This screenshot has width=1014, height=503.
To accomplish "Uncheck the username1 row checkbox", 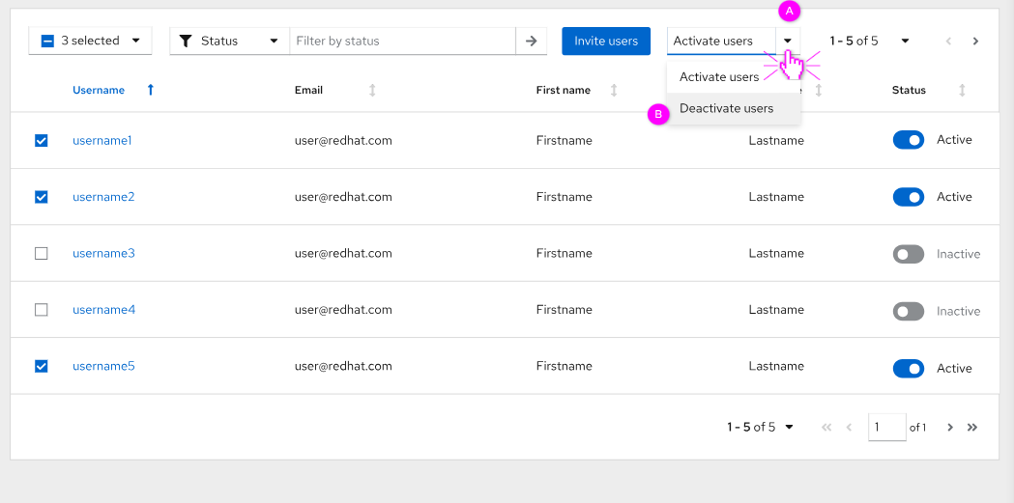I will click(x=42, y=140).
